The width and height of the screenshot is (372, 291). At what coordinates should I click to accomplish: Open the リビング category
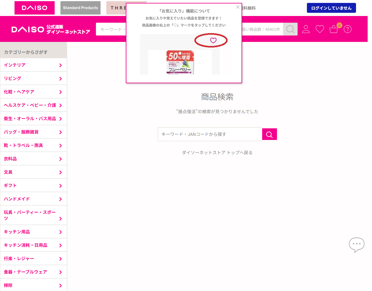[x=33, y=78]
